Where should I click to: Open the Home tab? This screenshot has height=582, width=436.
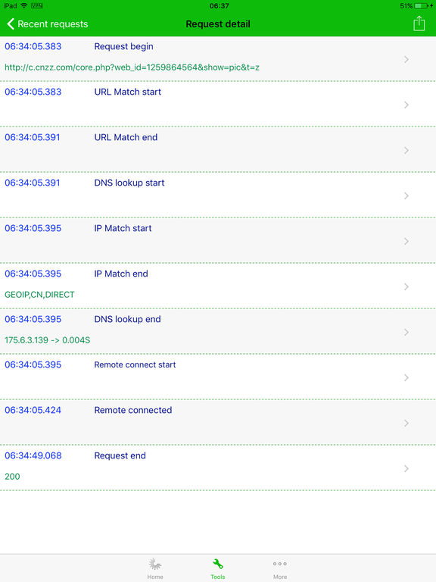(155, 568)
